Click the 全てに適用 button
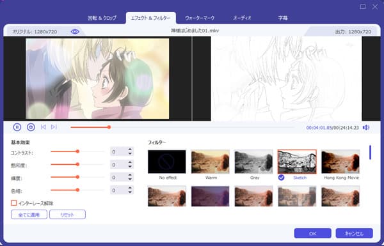 coord(29,215)
